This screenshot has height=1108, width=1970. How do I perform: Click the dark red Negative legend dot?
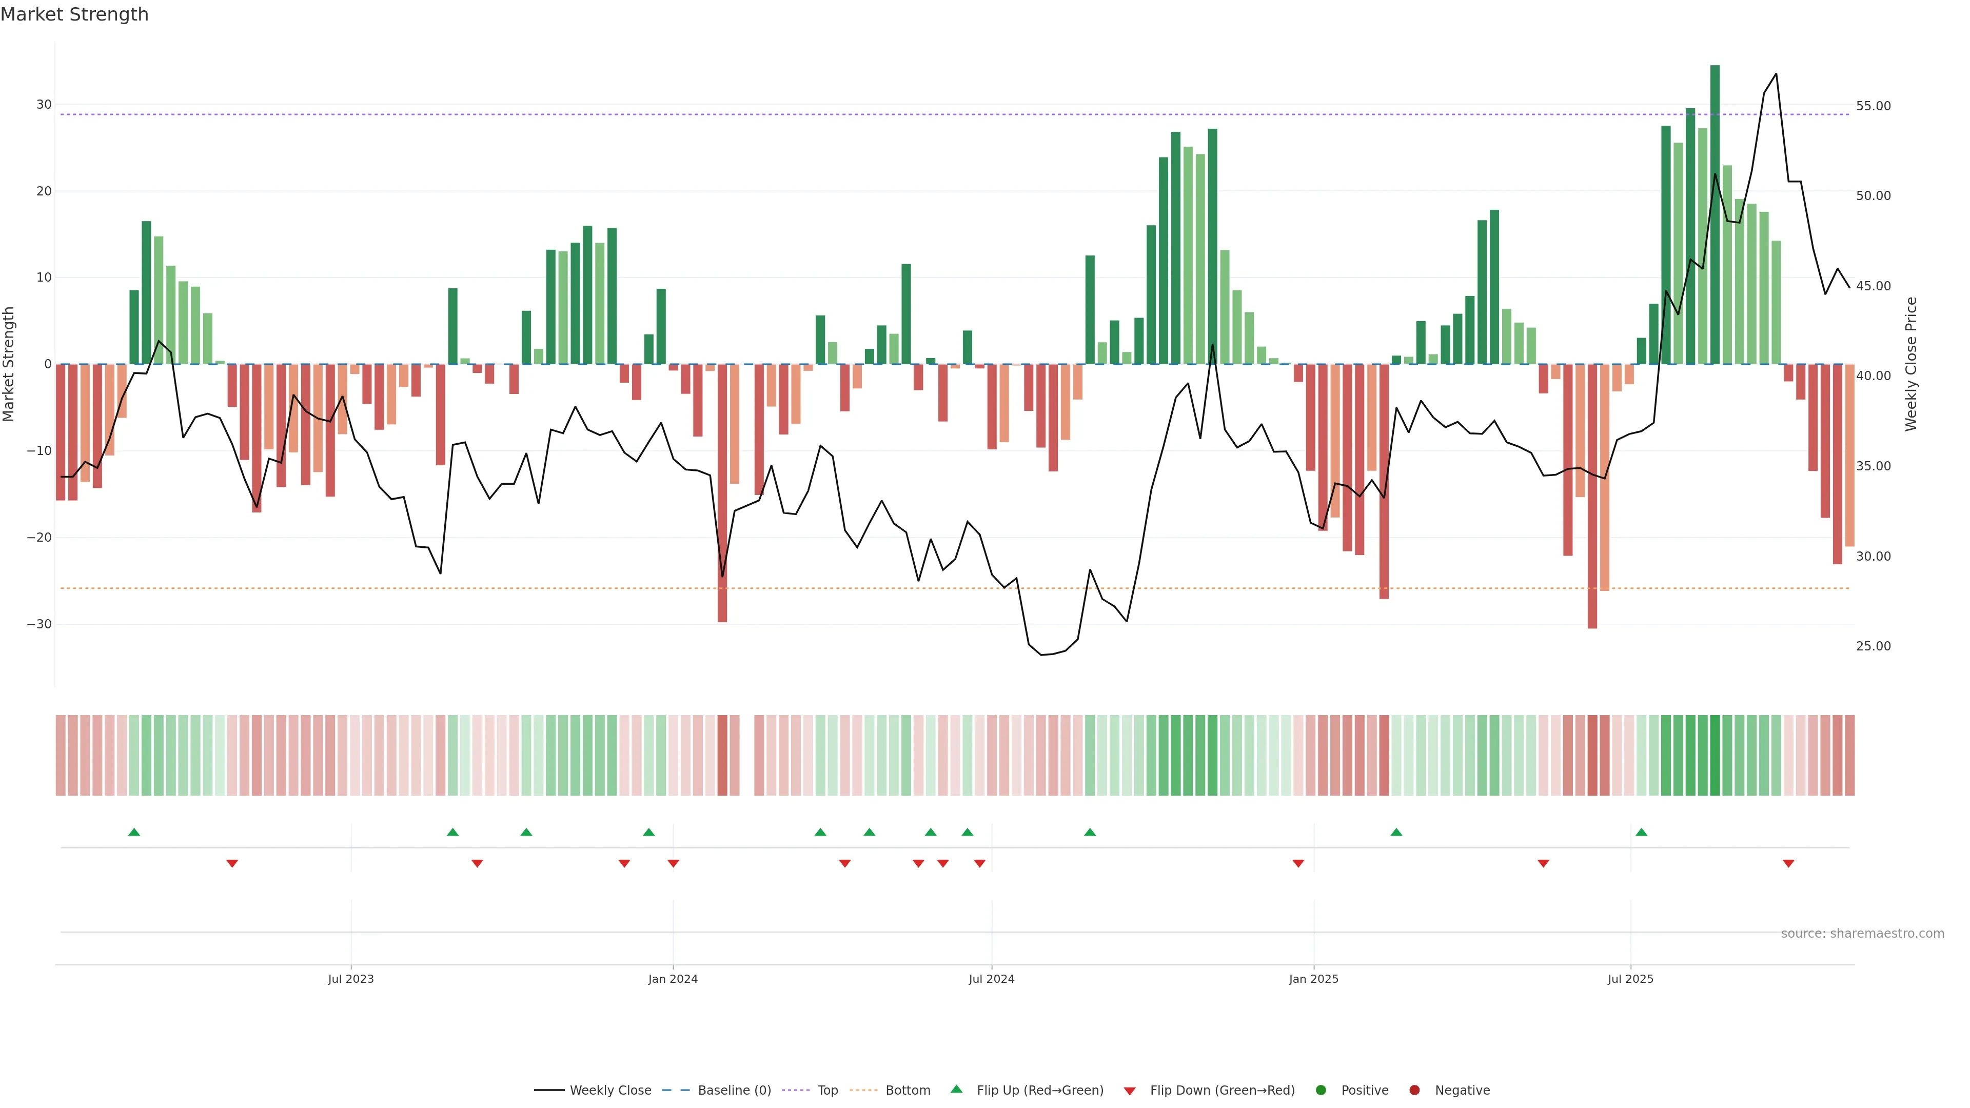[1414, 1090]
